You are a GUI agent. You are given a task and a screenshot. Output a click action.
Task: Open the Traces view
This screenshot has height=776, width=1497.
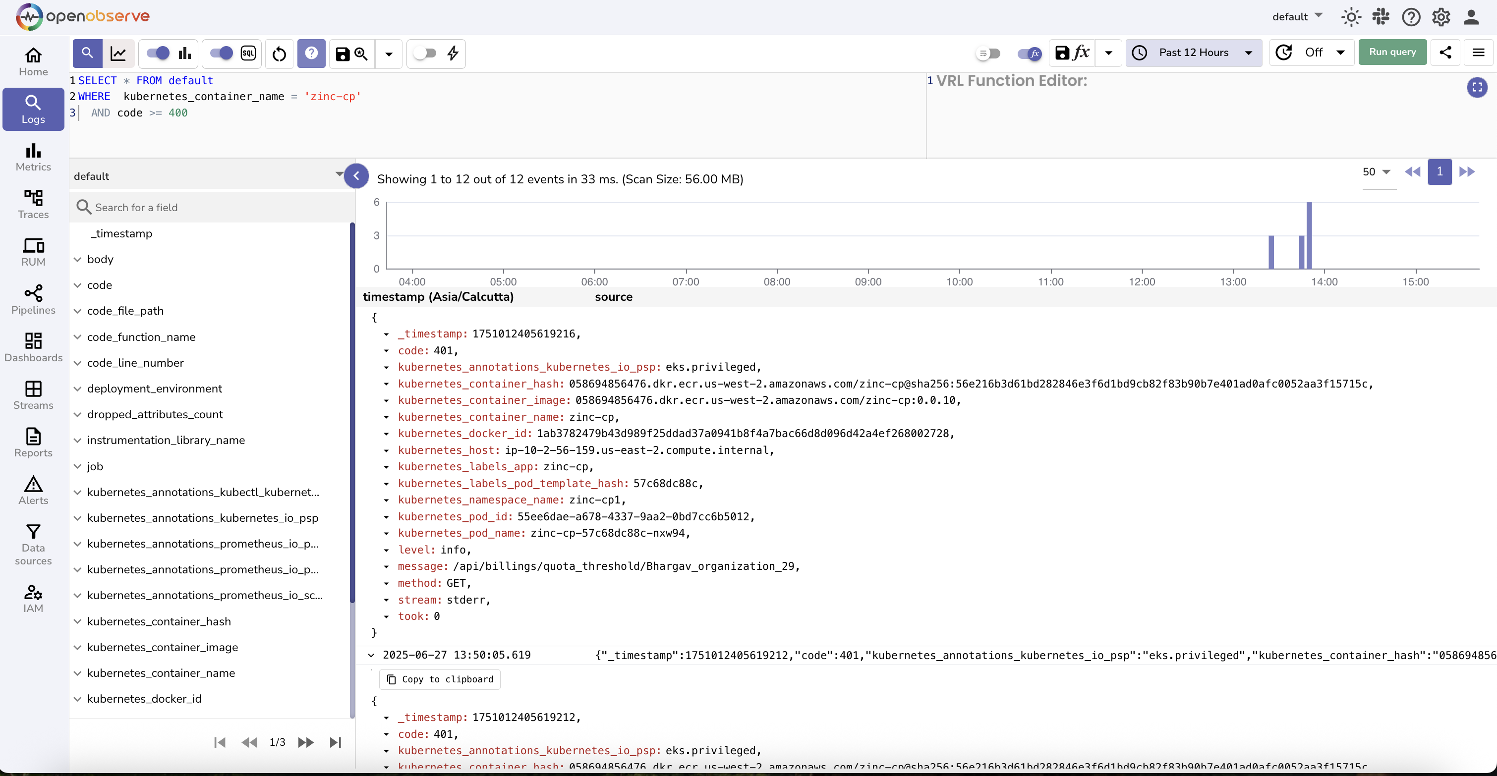(33, 204)
